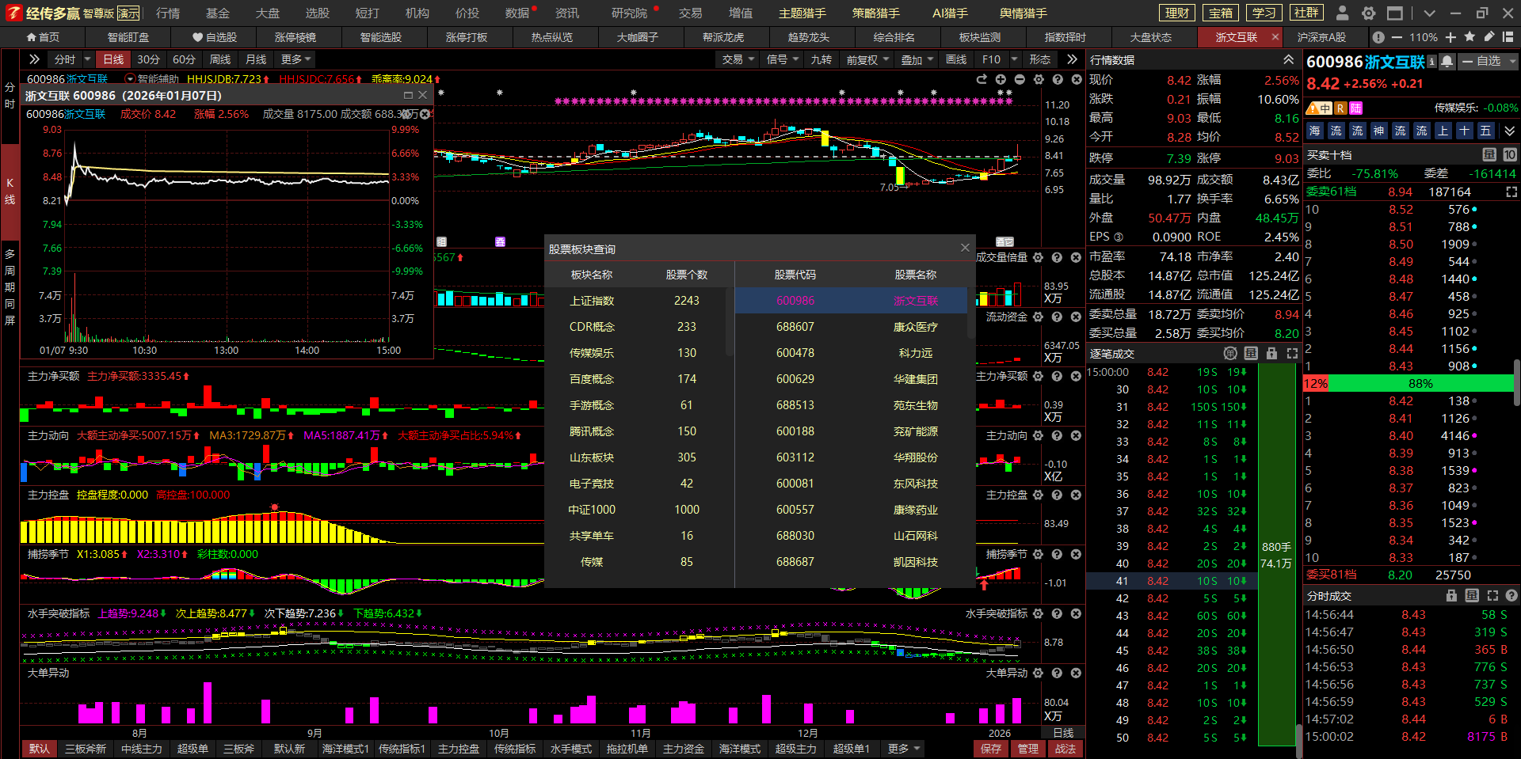Open the 自选 dropdown next to stock name

(1488, 62)
